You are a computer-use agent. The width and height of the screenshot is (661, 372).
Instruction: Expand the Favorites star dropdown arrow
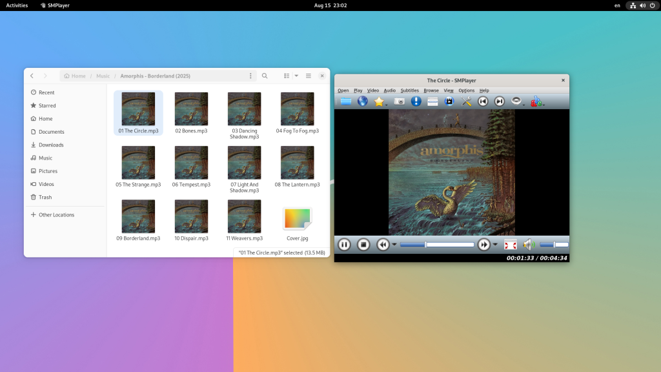[386, 105]
